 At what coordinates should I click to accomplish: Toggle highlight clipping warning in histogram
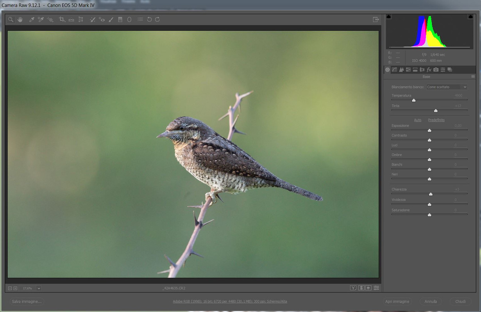click(470, 17)
